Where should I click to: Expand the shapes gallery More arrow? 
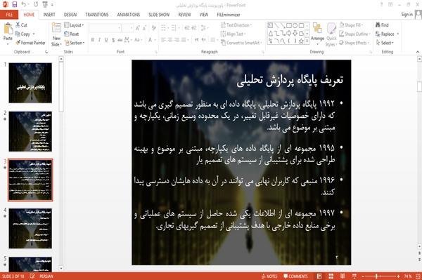coord(307,41)
